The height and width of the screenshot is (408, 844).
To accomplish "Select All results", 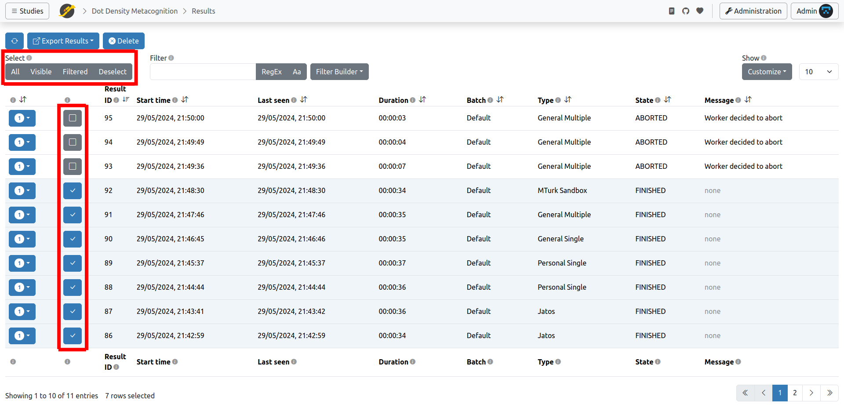I will (x=15, y=72).
